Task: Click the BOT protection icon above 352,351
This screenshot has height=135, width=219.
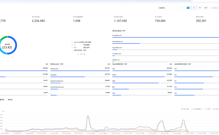Action: pyautogui.click(x=197, y=17)
